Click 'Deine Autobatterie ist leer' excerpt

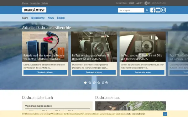pyautogui.click(x=44, y=66)
